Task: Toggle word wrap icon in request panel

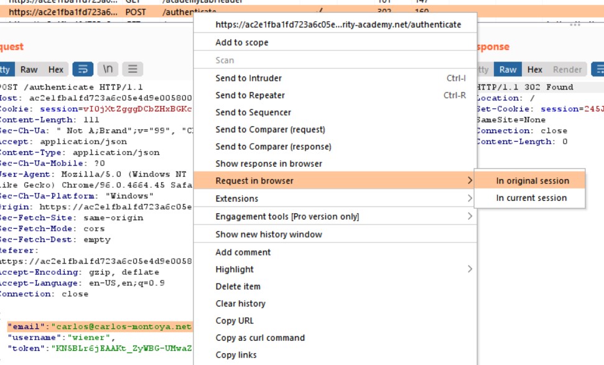Action: (83, 69)
